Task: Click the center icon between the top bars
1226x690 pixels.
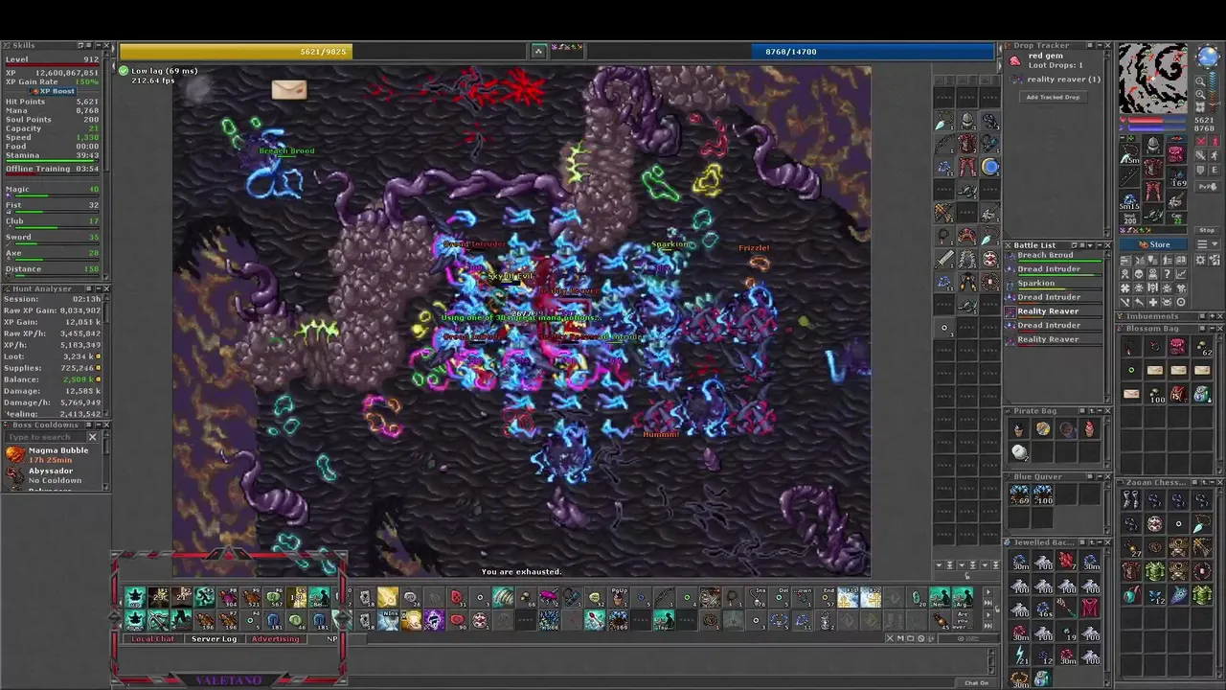Action: (538, 52)
